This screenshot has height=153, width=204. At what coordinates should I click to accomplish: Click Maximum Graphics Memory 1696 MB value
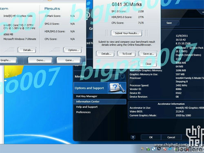pyautogui.click(x=181, y=71)
